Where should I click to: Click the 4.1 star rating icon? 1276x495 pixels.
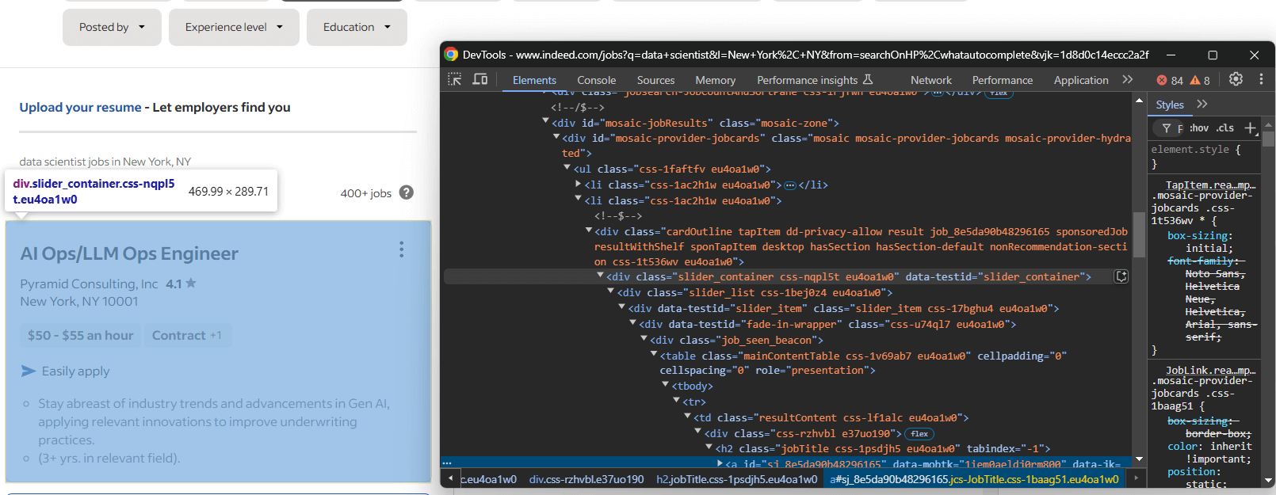[x=191, y=283]
